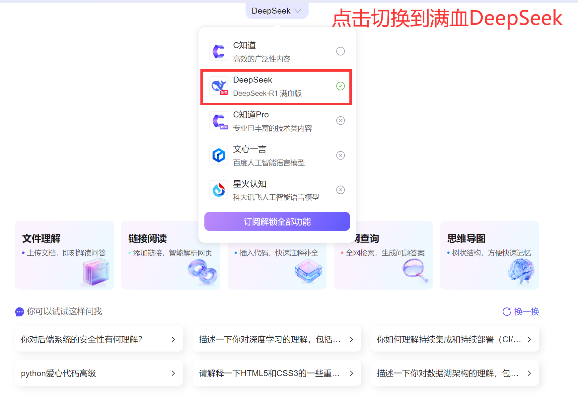Select the C知道 radio button
578x400 pixels.
pos(340,51)
